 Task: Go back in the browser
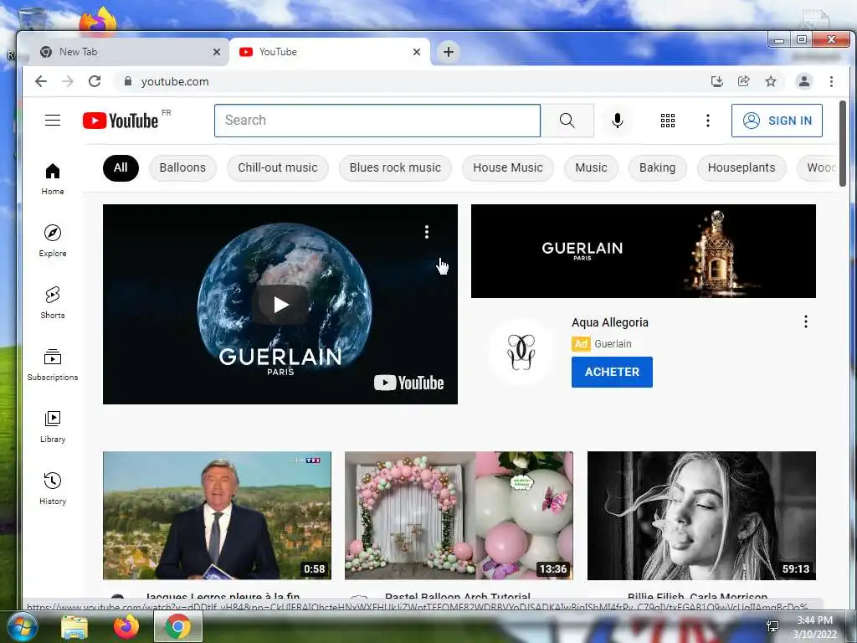(x=41, y=81)
